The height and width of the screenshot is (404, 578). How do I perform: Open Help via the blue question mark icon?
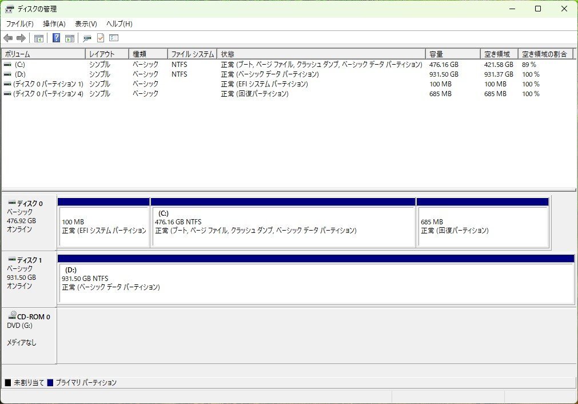pyautogui.click(x=56, y=38)
